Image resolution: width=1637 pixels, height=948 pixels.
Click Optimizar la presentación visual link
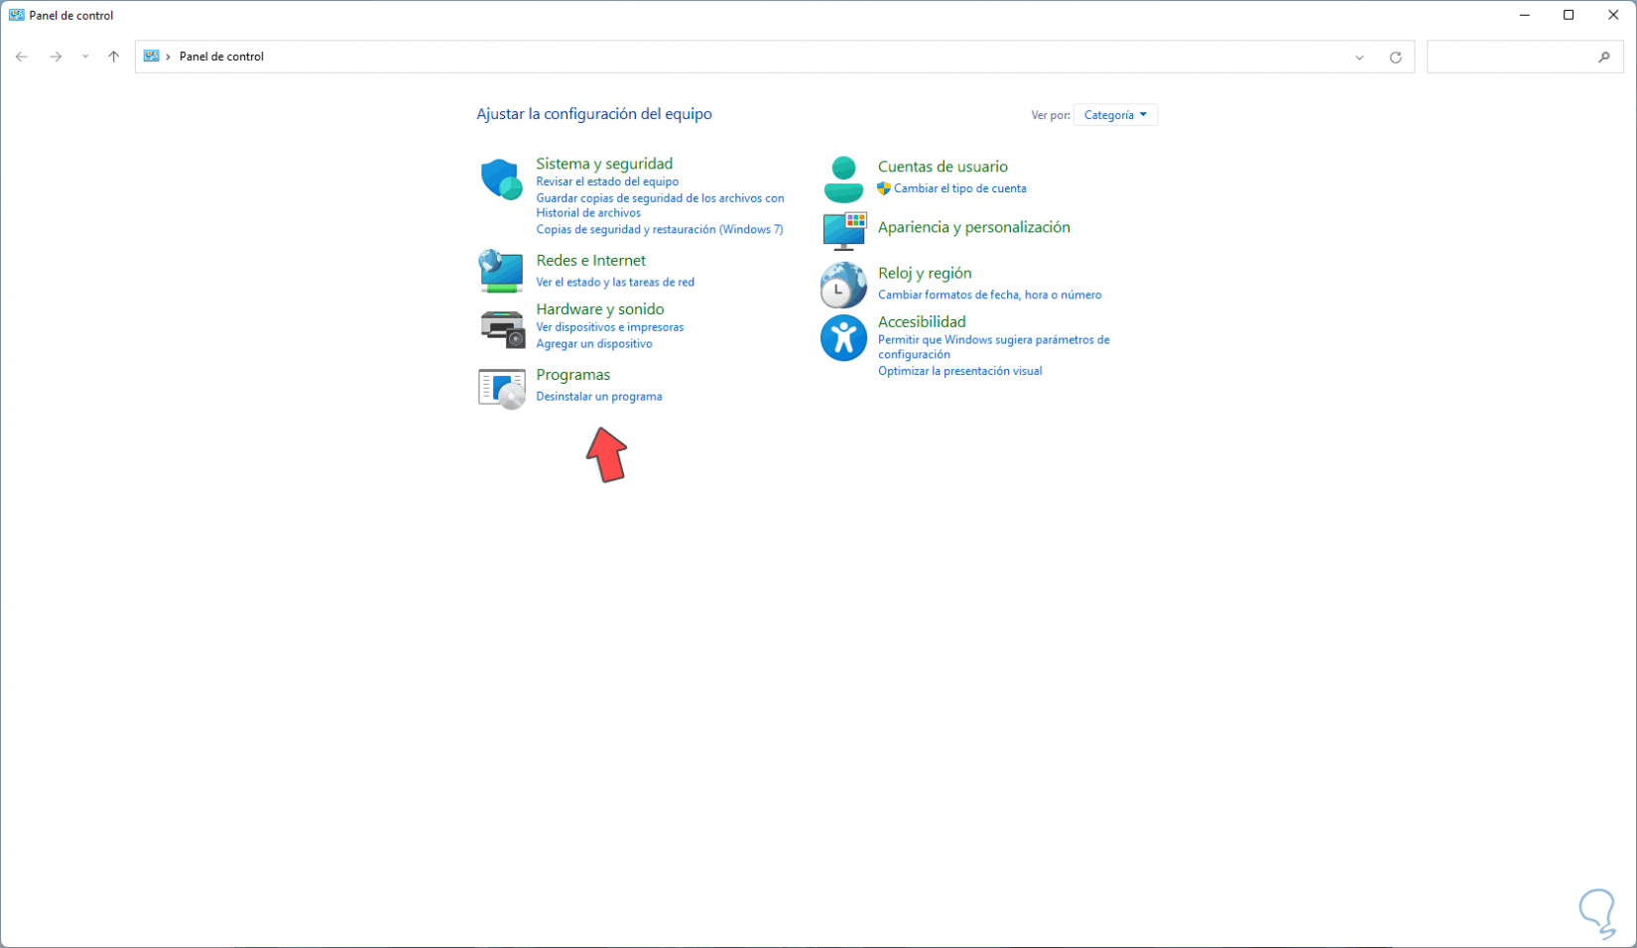pyautogui.click(x=959, y=371)
